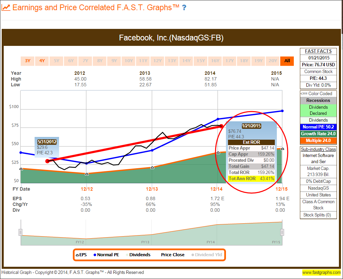Select the 7Y time range tab

coord(85,61)
